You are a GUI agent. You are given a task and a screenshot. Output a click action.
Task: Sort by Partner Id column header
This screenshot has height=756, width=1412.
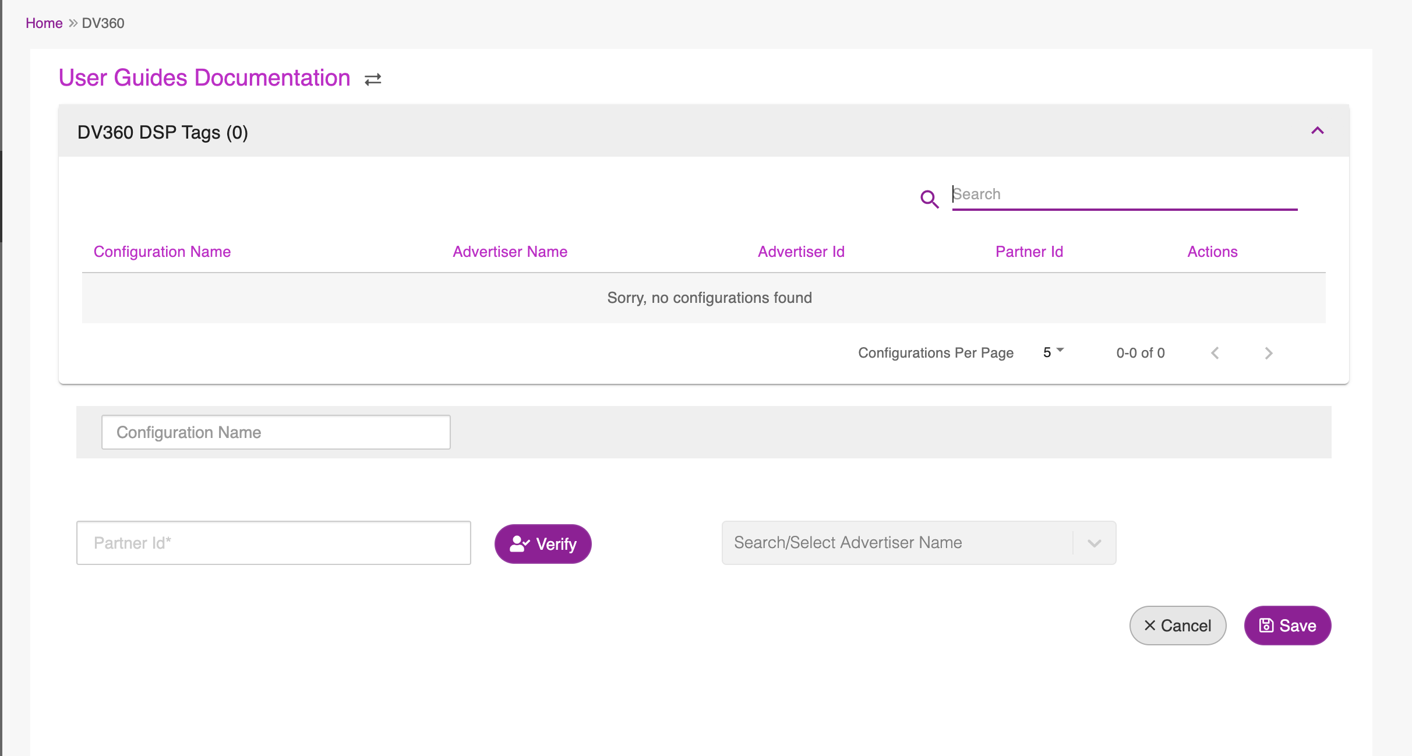(x=1029, y=252)
